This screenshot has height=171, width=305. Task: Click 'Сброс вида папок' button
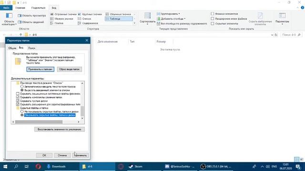70,69
